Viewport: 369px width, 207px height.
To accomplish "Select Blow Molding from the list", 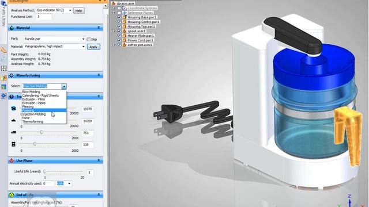I will (44, 92).
